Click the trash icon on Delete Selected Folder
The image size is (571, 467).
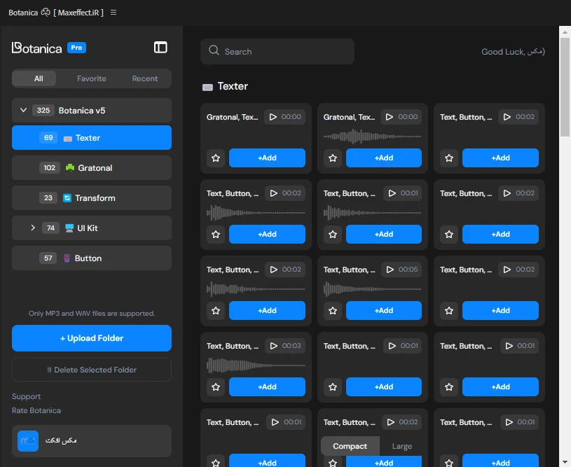point(49,370)
